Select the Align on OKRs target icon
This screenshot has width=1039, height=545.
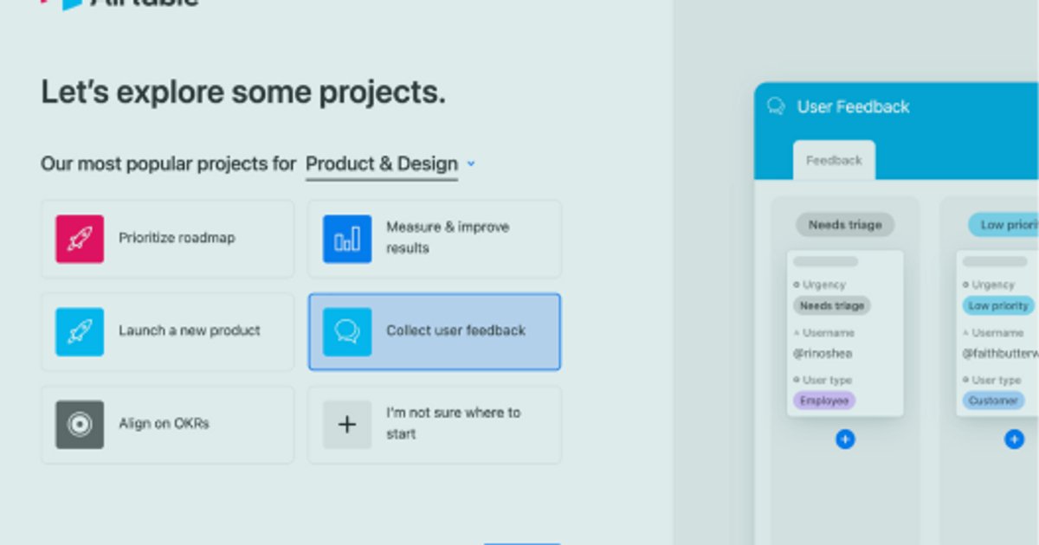(x=79, y=425)
